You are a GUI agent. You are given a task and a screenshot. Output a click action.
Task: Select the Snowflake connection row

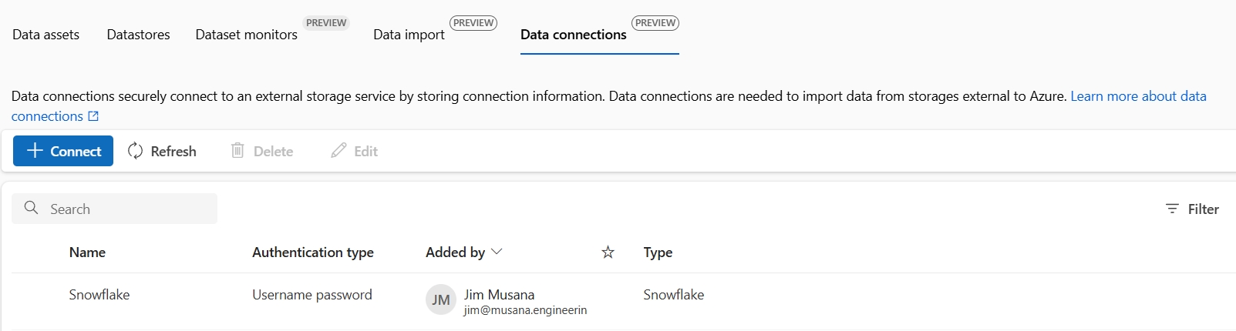[x=623, y=301]
